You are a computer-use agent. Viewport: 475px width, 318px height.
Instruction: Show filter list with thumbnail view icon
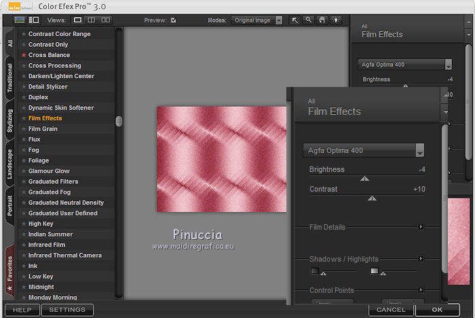(20, 20)
